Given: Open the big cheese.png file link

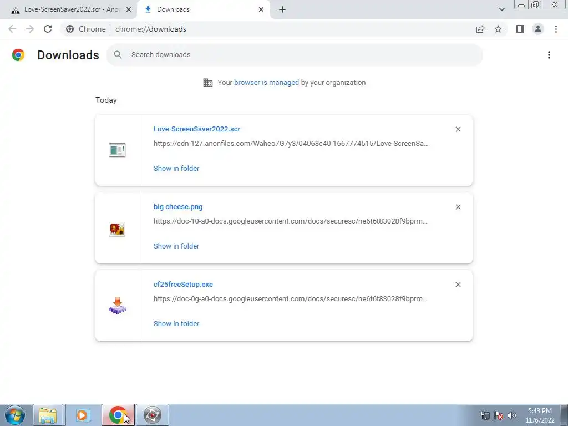Looking at the screenshot, I should coord(178,207).
